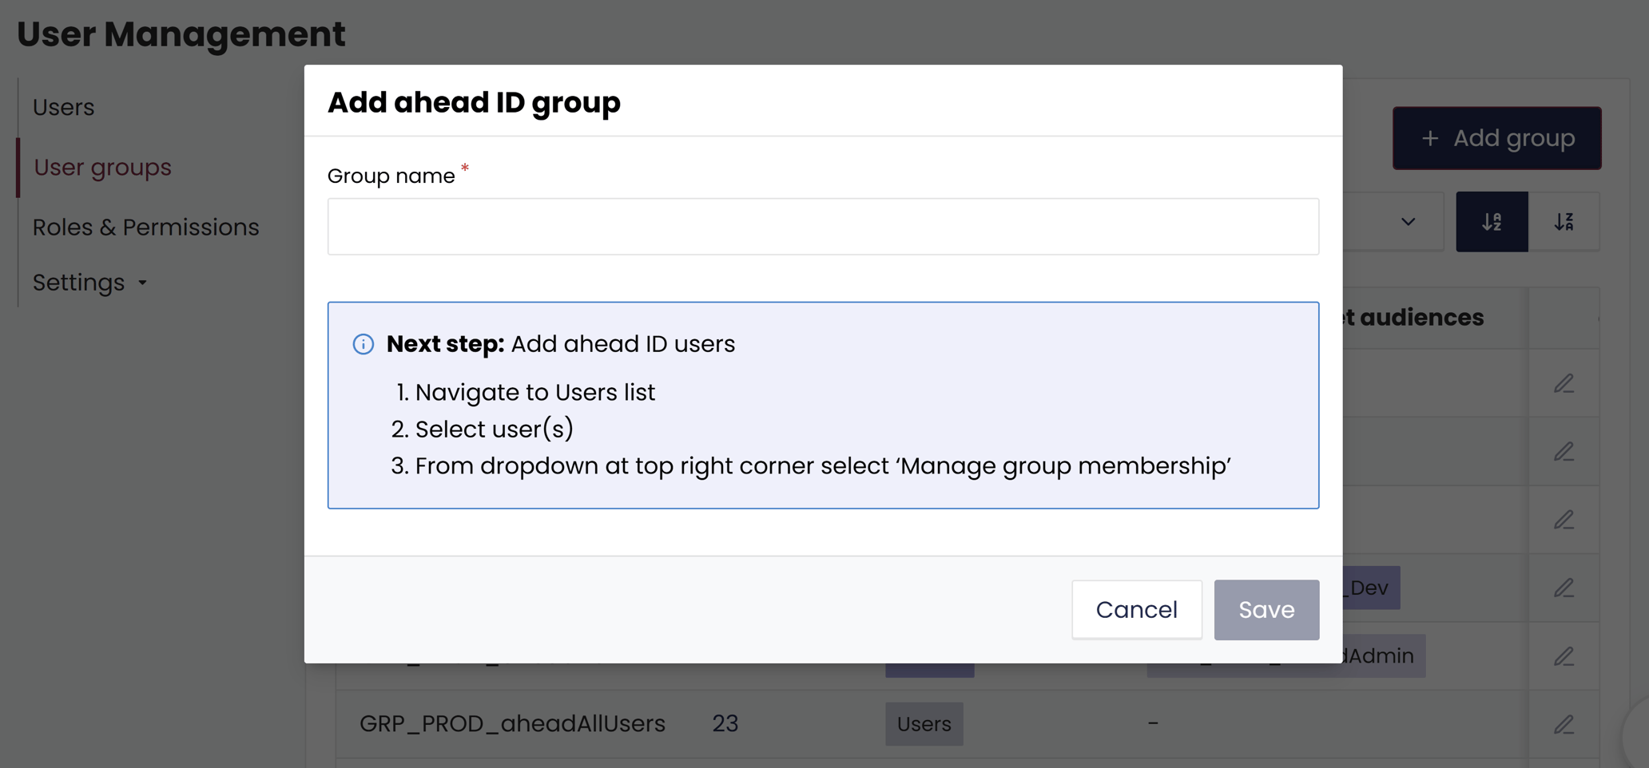Click edit pencil in the _Dev row
Screen dimensions: 1649x768
tap(1564, 588)
